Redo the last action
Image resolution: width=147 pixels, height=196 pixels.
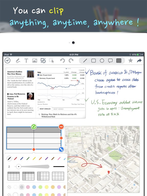(71, 61)
